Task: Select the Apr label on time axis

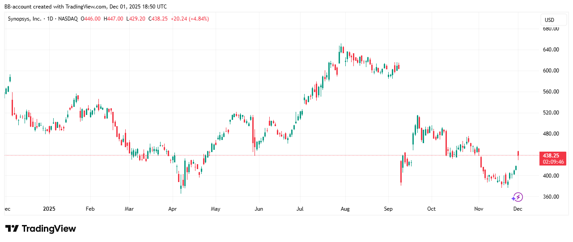Action: (x=173, y=209)
